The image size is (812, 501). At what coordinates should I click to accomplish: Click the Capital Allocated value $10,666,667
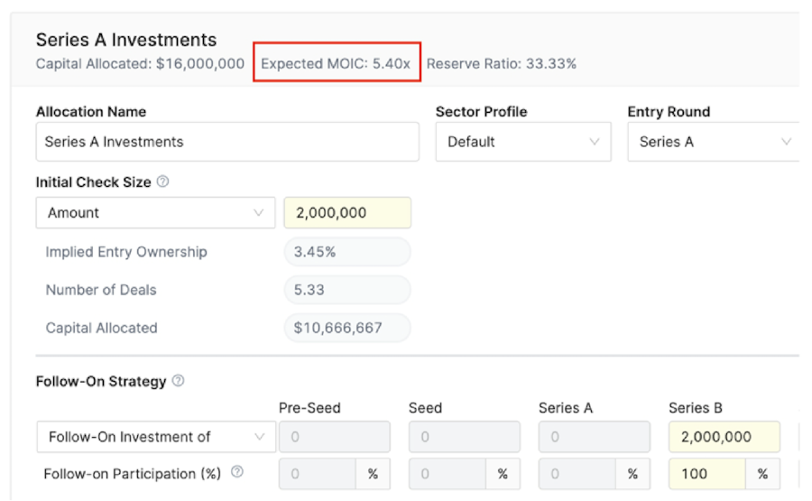347,328
